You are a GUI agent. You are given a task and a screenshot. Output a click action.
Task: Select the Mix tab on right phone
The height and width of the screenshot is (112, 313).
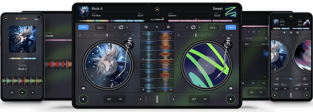[291, 79]
